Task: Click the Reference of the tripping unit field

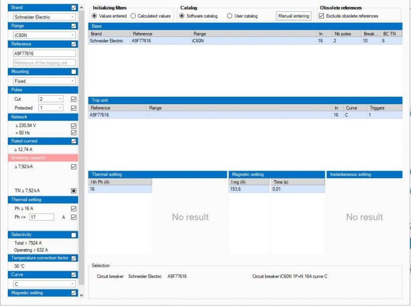Action: coord(45,63)
